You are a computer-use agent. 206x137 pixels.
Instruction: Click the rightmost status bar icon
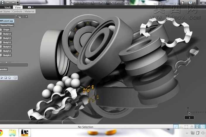202,127
